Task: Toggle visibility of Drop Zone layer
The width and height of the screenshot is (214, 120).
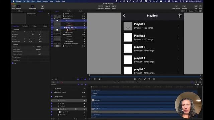Action: [52, 27]
